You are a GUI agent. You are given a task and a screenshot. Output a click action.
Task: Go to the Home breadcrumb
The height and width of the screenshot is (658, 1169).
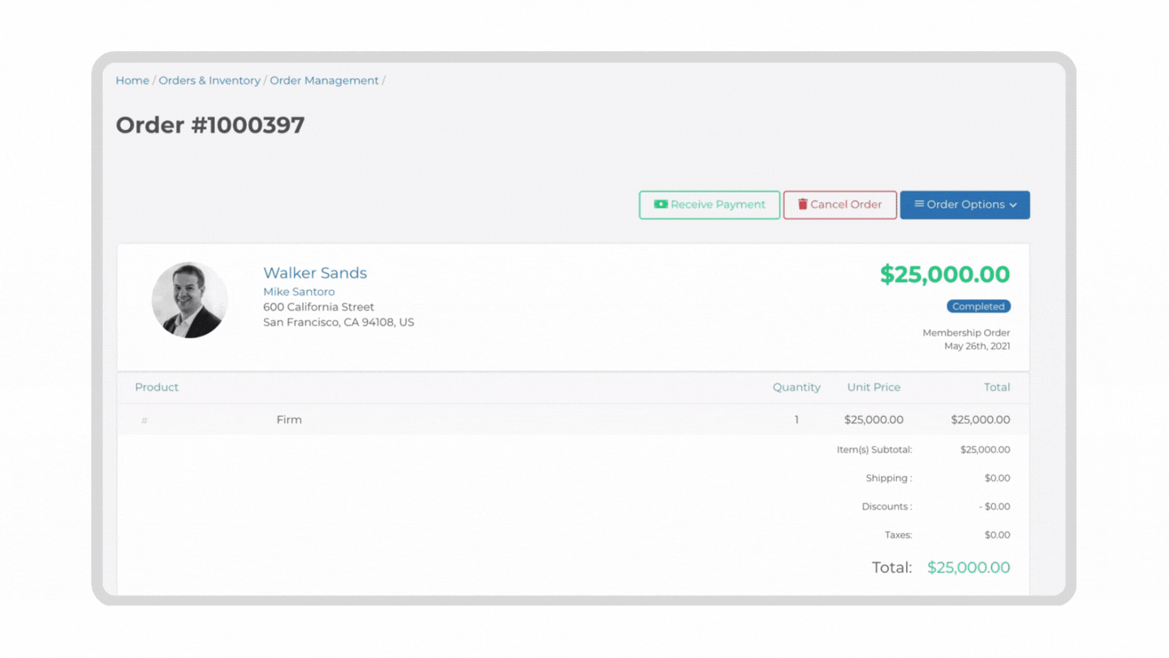132,80
